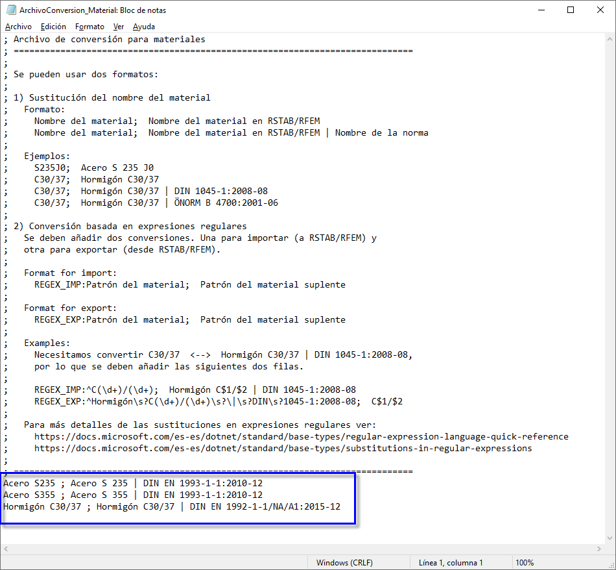The image size is (616, 570).
Task: Click the 100% zoom indicator in status bar
Action: pos(524,562)
